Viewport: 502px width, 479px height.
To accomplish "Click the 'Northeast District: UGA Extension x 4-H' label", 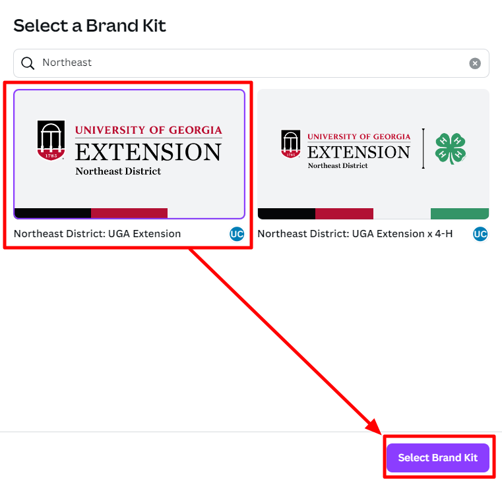I will tap(355, 234).
